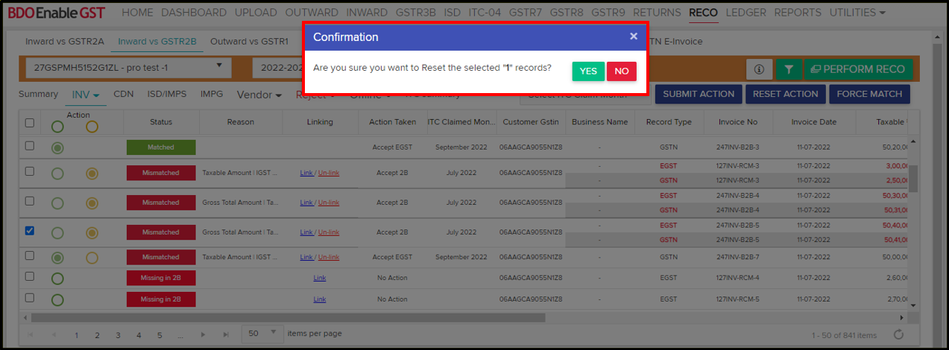Open the green filter funnel icon

click(x=787, y=69)
